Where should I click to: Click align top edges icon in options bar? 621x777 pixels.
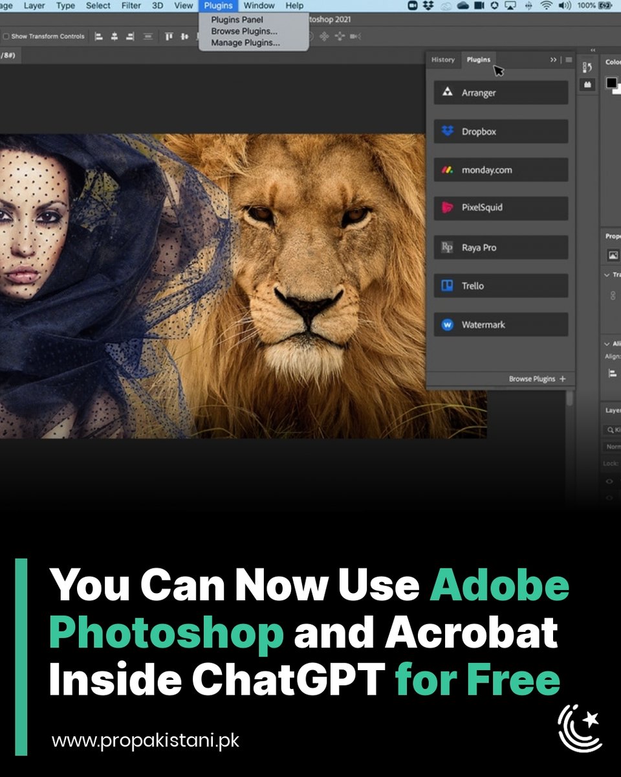click(x=168, y=36)
